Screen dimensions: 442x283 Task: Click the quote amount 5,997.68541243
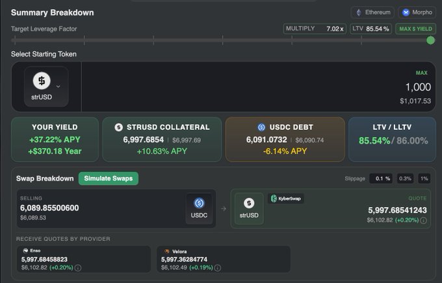pos(397,210)
